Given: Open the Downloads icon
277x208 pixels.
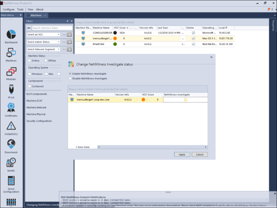Looking at the screenshot, I should 11,145.
